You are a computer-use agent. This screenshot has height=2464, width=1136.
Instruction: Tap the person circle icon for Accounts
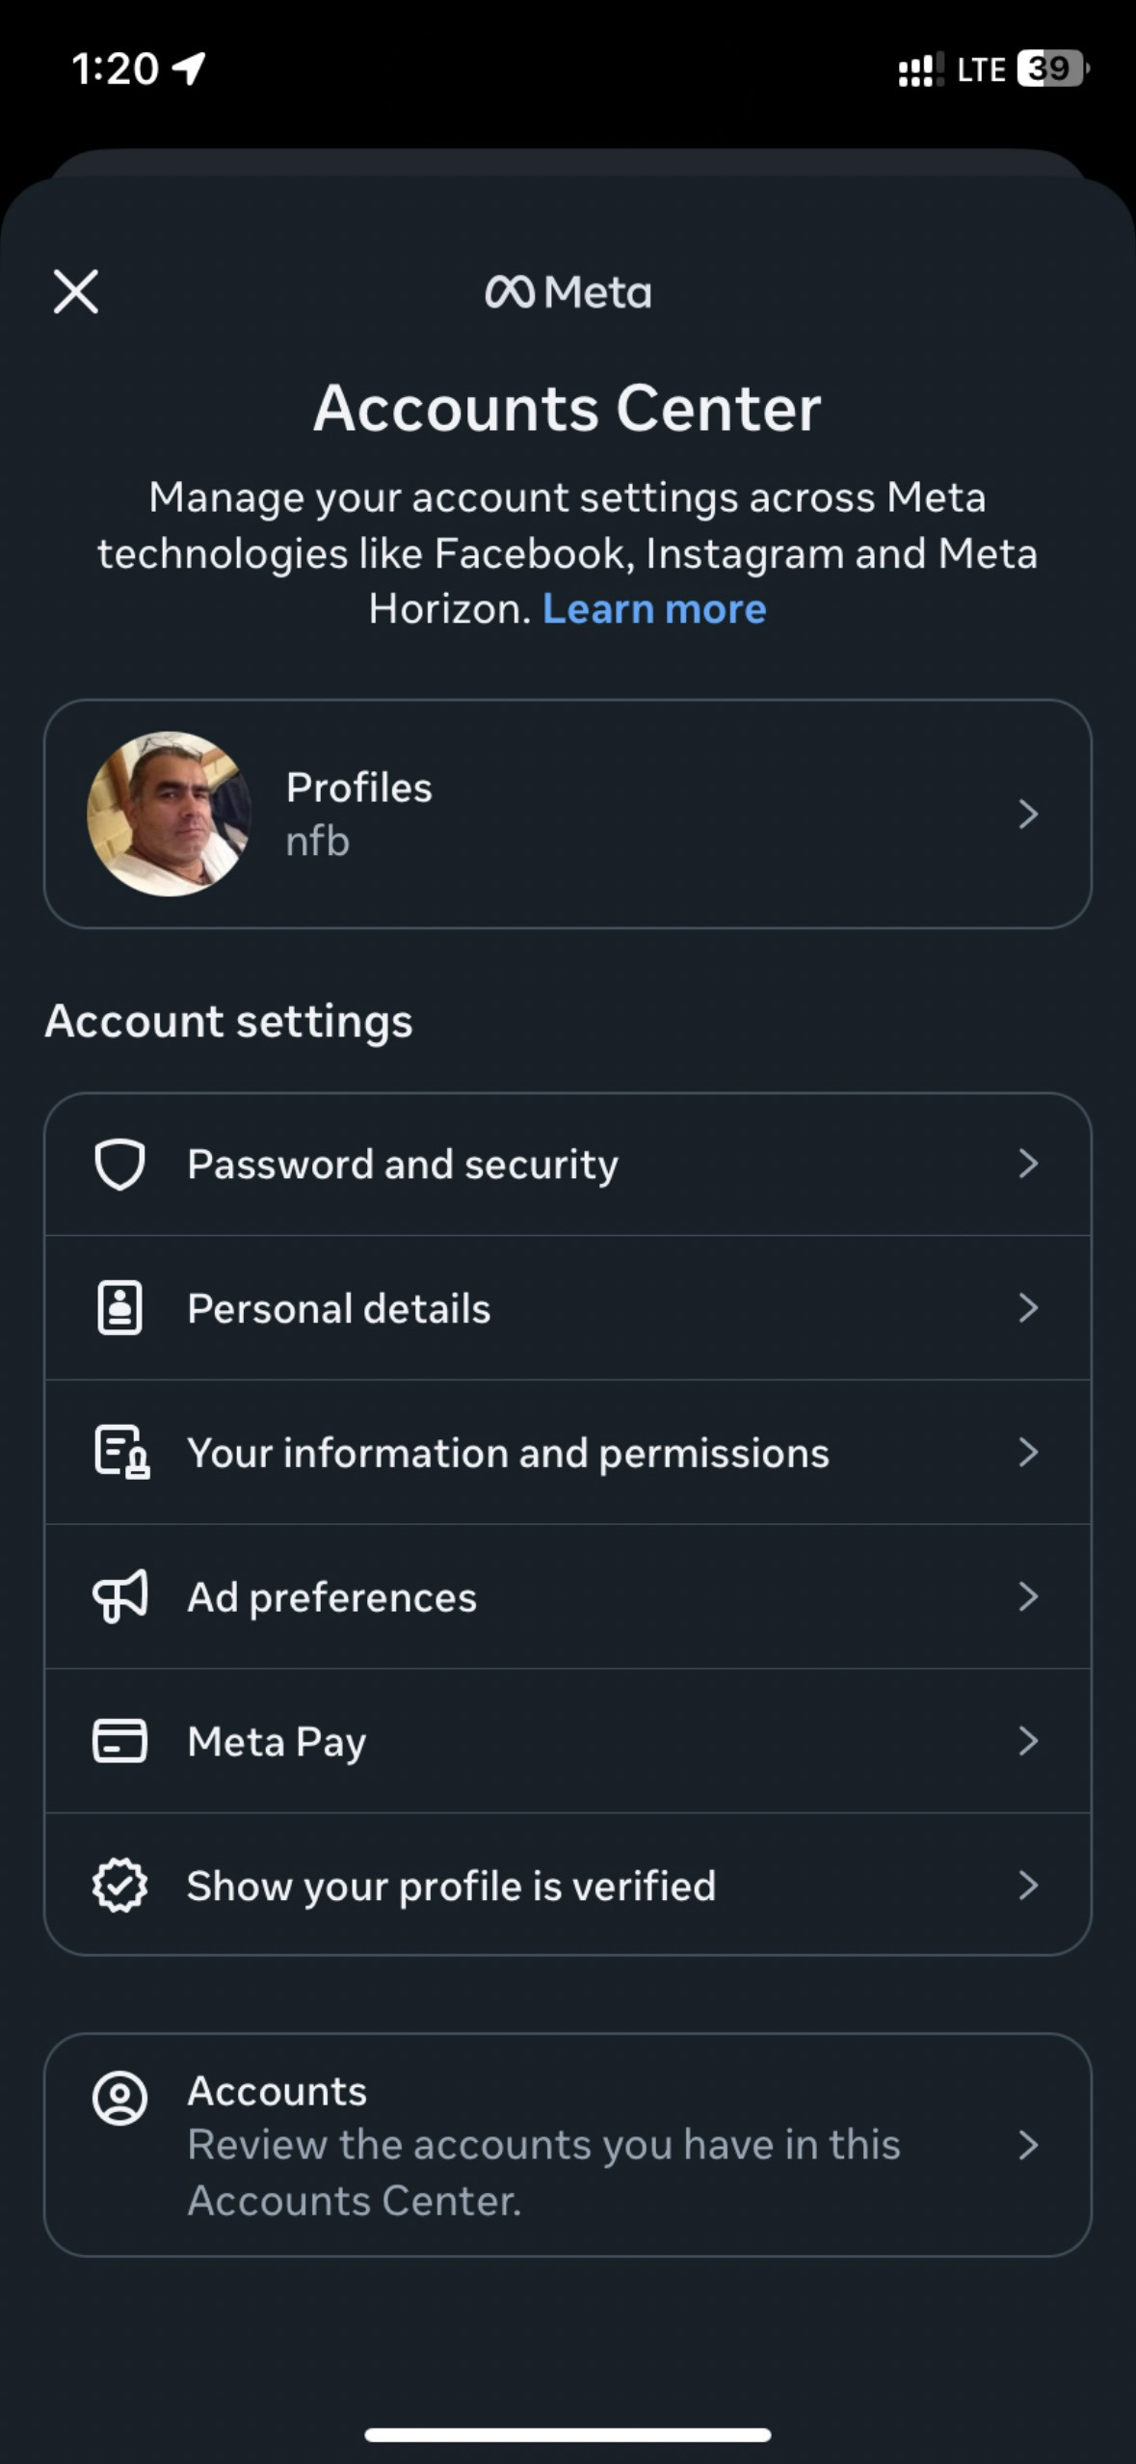tap(119, 2098)
